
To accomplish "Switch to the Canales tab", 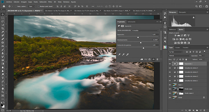I will tap(178, 47).
